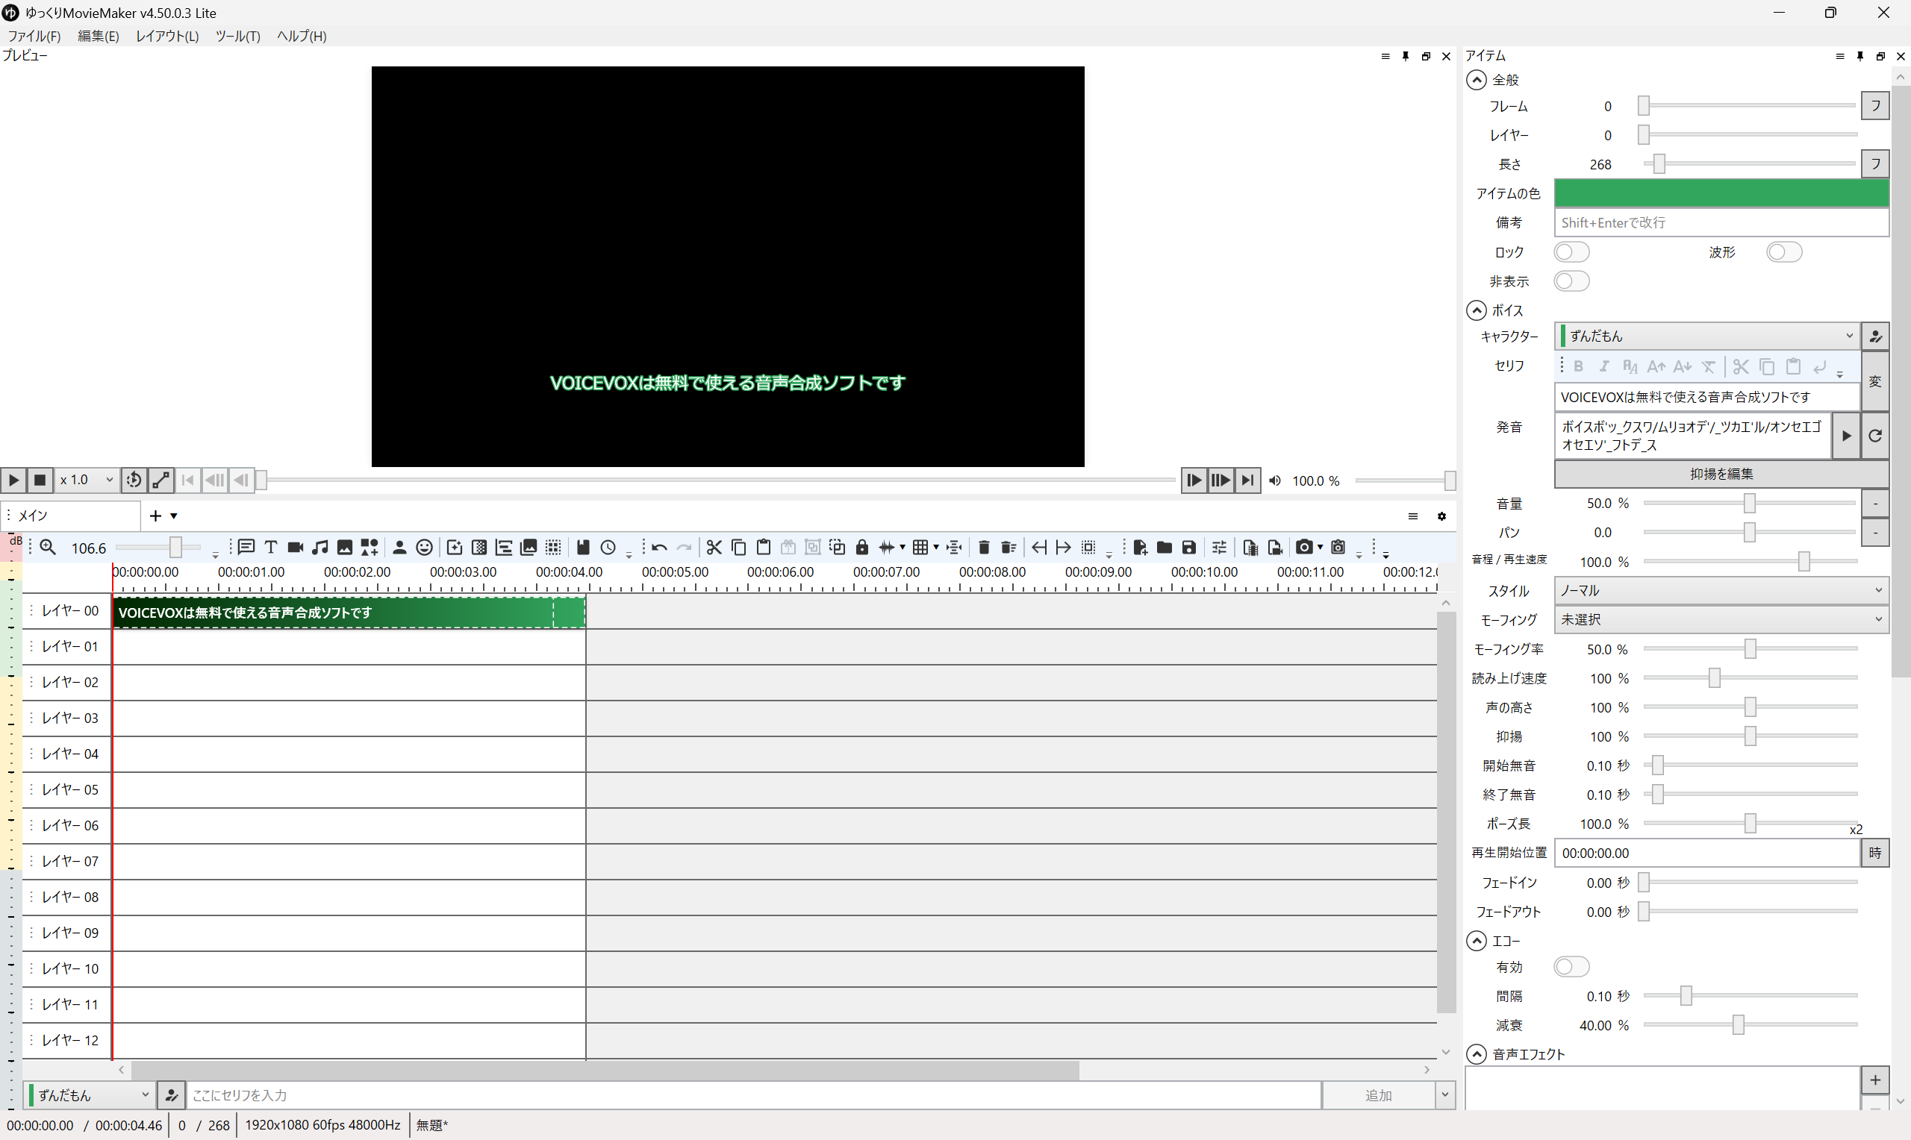Click the scissors cut icon in timeline toolbar
Image resolution: width=1911 pixels, height=1140 pixels.
pos(714,547)
